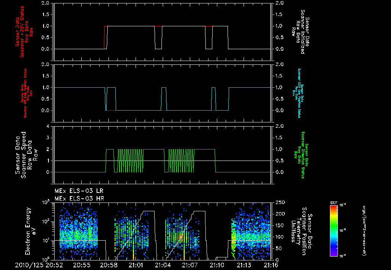The image size is (391, 270).
Task: Click the '21:10' time axis tick label
Action: (217, 265)
